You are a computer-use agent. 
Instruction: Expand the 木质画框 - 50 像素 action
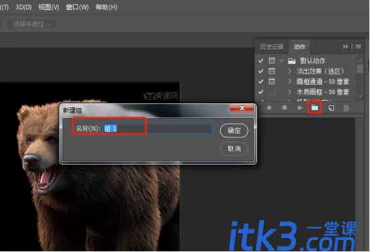[290, 92]
